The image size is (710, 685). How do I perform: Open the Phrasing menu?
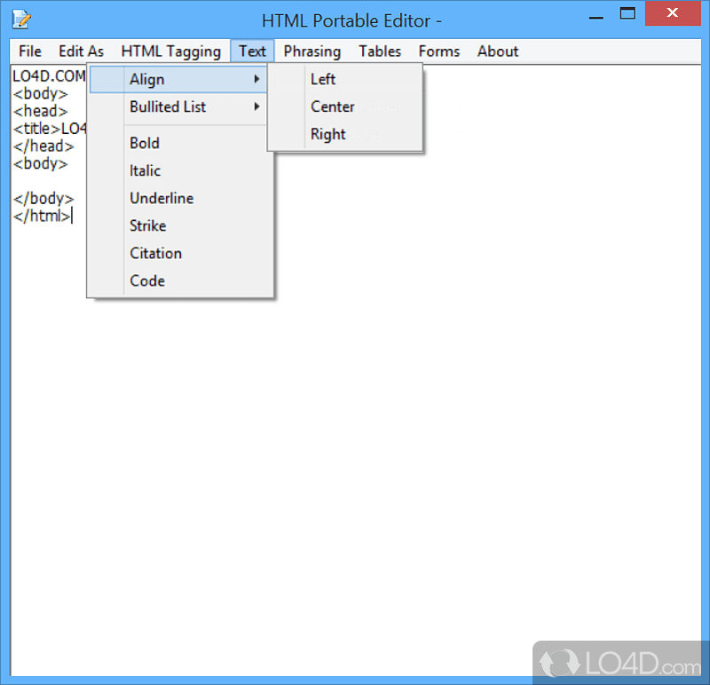[x=312, y=51]
